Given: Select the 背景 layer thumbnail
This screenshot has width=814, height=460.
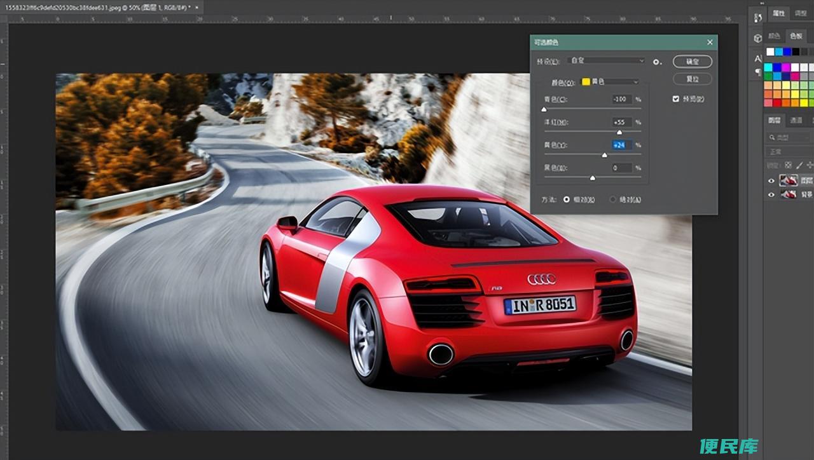Looking at the screenshot, I should 789,194.
